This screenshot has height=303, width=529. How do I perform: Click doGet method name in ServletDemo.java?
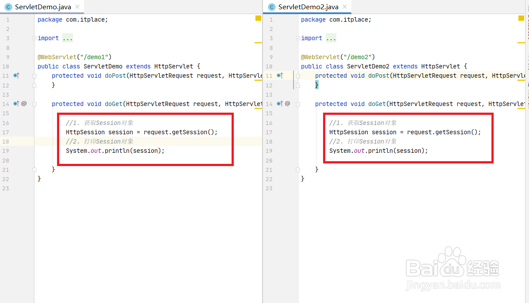point(113,104)
